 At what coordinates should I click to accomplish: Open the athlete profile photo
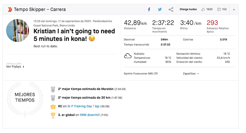pyautogui.click(x=18, y=31)
